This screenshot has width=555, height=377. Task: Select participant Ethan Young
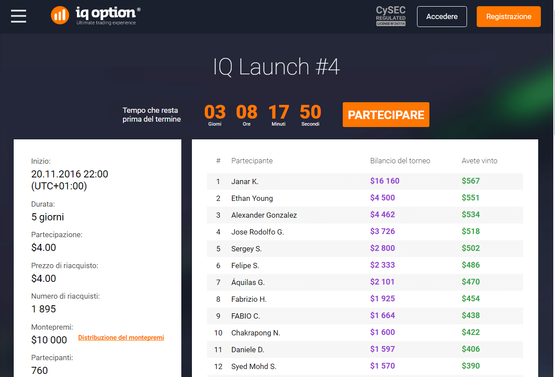tap(252, 198)
